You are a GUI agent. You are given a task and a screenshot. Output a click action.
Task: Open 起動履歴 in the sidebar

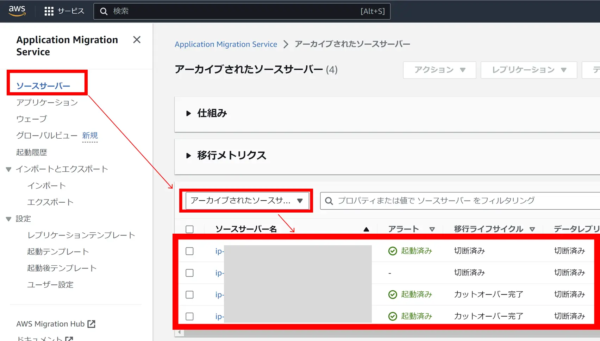32,152
